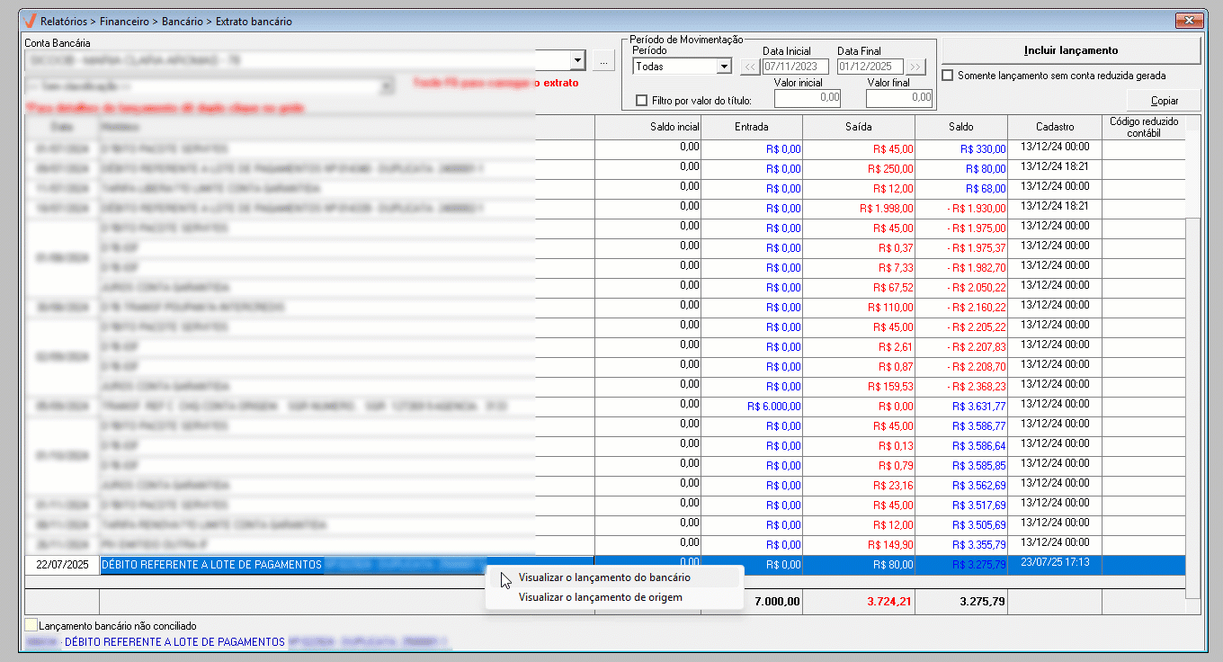Enable Filtro por valor do título checkbox
The width and height of the screenshot is (1223, 662).
click(641, 101)
